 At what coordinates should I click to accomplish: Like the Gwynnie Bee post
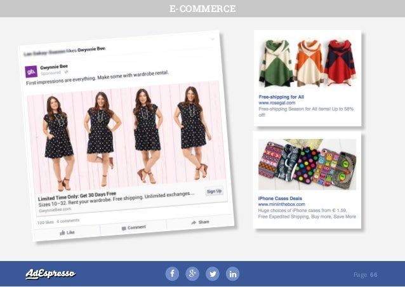67,232
